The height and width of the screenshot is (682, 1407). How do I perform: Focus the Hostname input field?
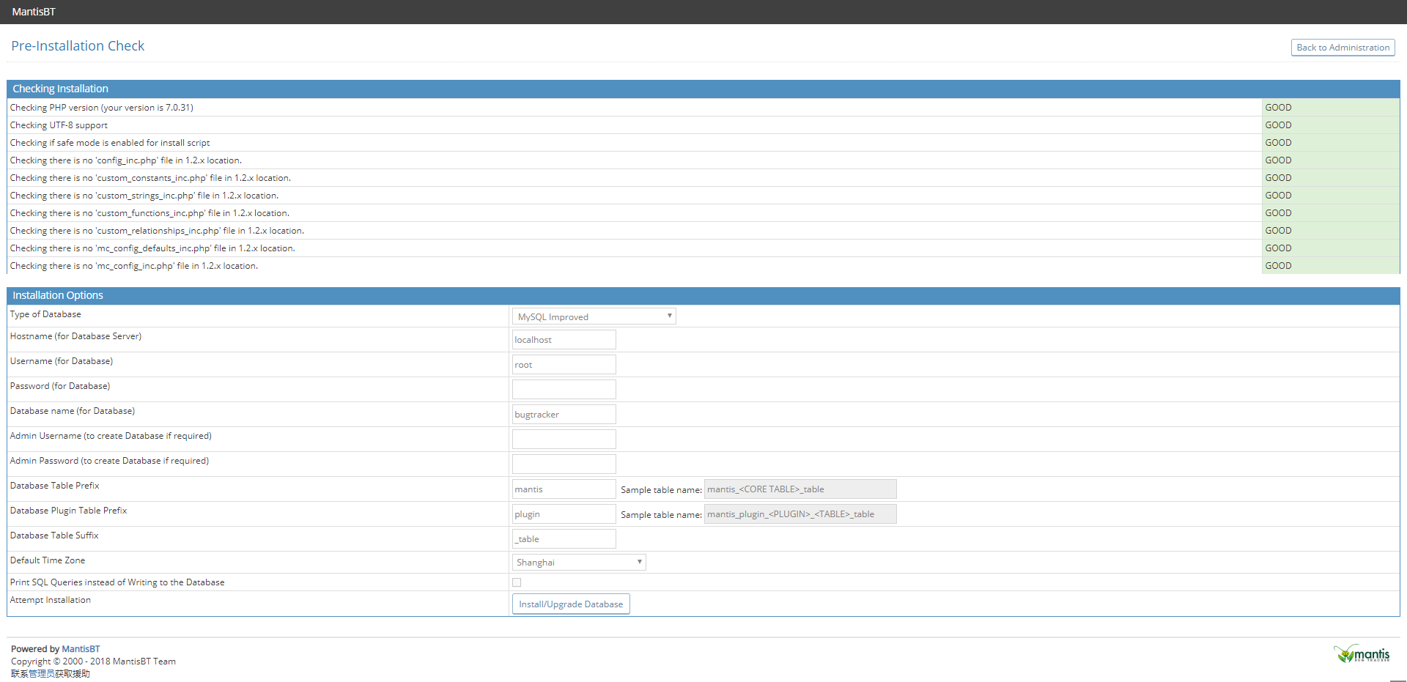(x=564, y=340)
